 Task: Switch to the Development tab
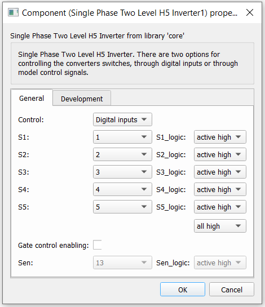tap(82, 99)
